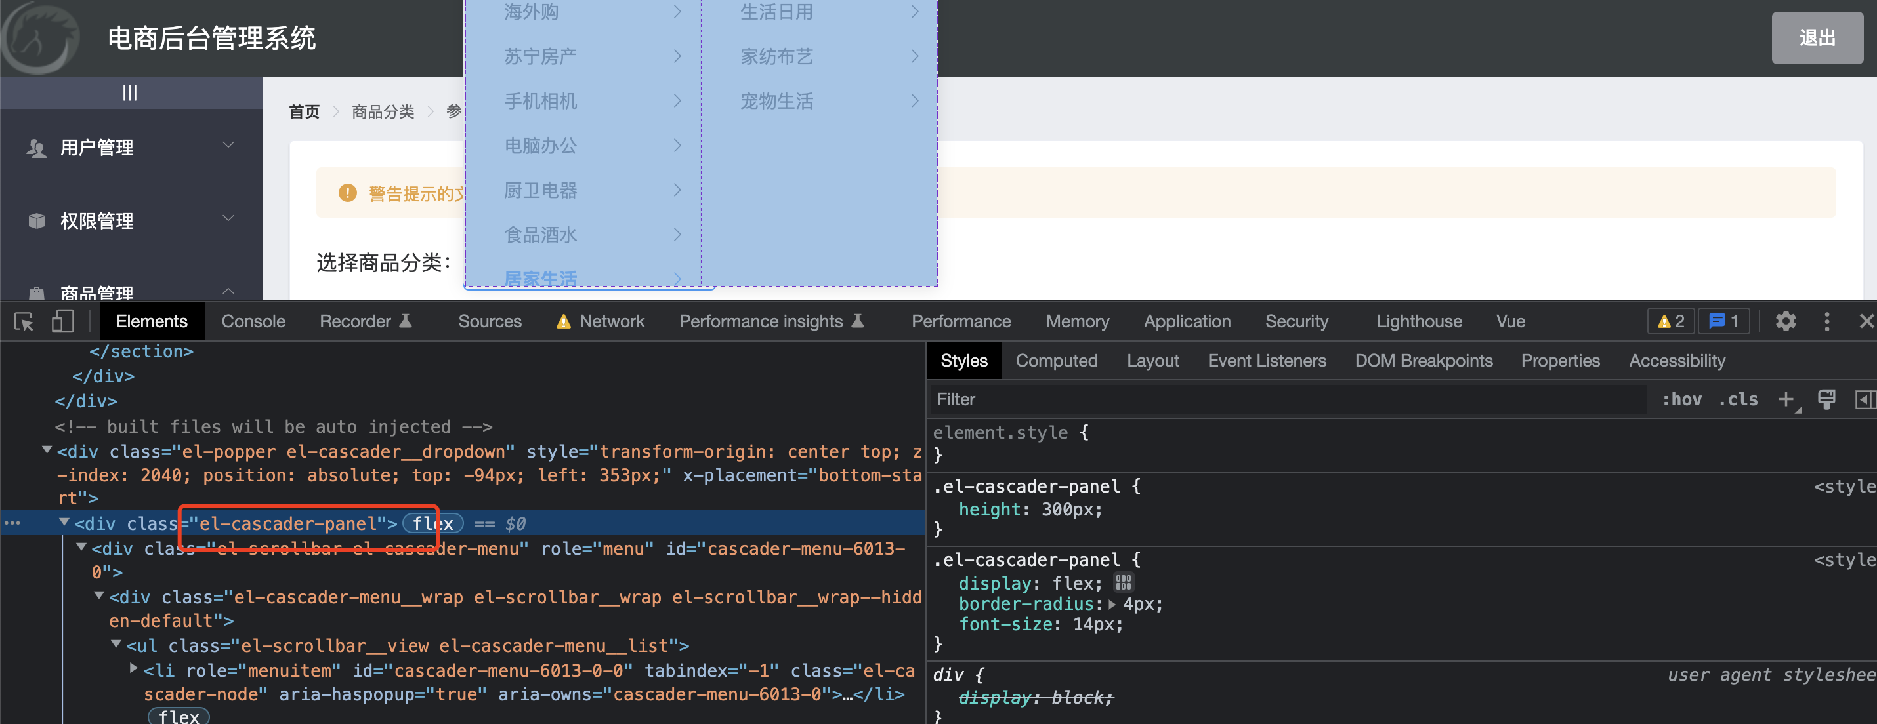
Task: Expand the 权限管理 submenu arrow
Action: pyautogui.click(x=228, y=218)
